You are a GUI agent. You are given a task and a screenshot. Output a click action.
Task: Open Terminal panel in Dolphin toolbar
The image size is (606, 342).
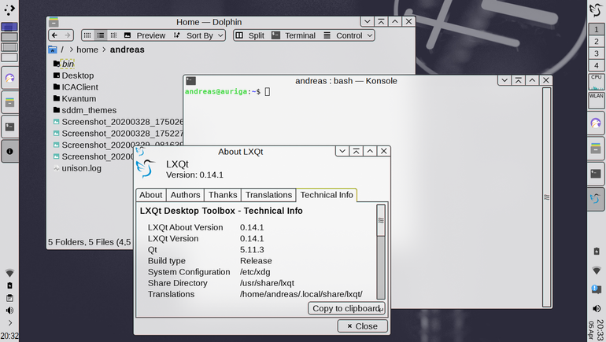click(x=294, y=35)
